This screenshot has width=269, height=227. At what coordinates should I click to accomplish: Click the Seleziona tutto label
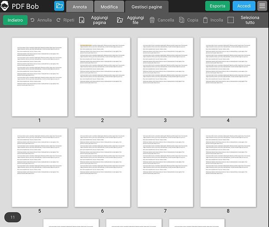250,20
